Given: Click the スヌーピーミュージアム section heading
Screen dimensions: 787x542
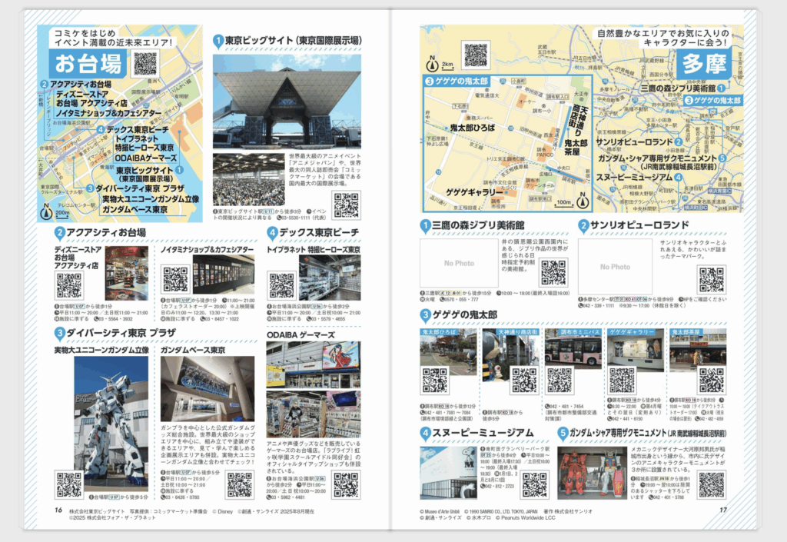Looking at the screenshot, I should point(477,434).
